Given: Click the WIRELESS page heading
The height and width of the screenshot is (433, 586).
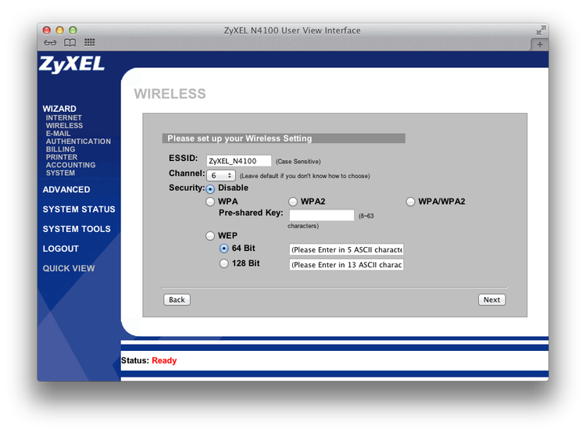Looking at the screenshot, I should (170, 94).
